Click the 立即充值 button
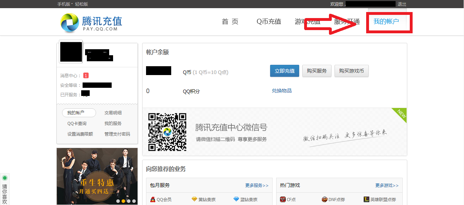 (285, 71)
